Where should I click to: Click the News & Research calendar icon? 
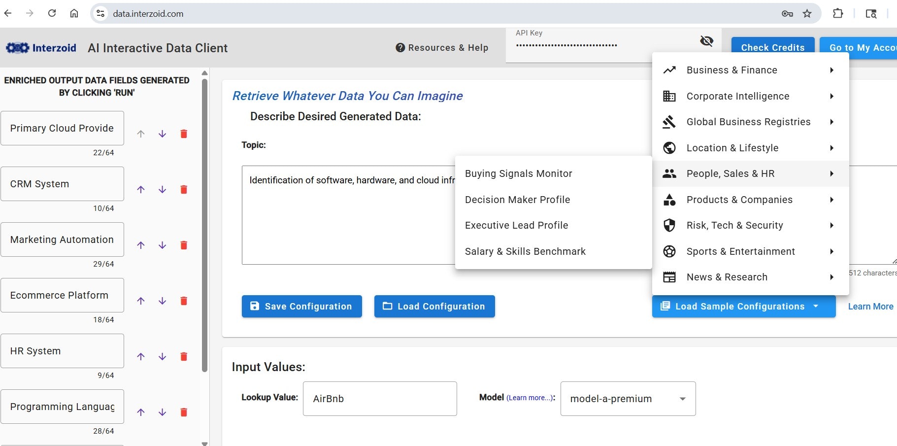[x=670, y=277]
